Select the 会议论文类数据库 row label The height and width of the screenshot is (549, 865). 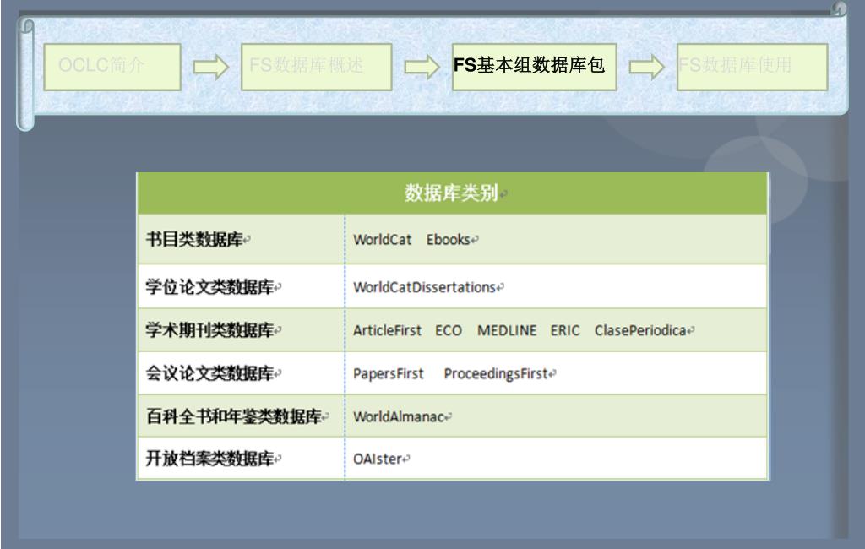tap(209, 373)
